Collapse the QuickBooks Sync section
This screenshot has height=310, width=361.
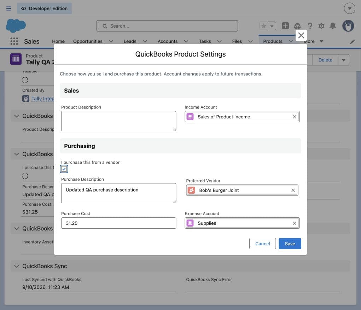pos(16,266)
